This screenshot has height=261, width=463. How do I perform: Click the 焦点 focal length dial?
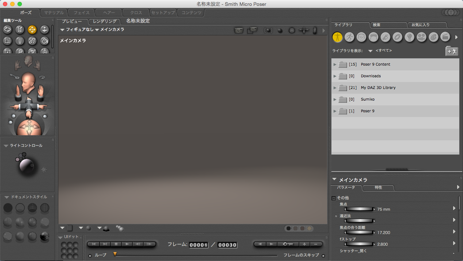360,209
